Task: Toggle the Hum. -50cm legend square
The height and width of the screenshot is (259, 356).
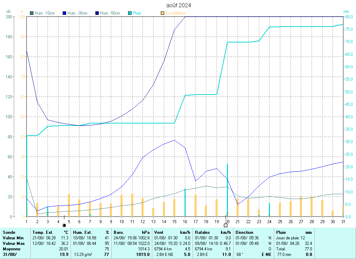Action: point(97,13)
